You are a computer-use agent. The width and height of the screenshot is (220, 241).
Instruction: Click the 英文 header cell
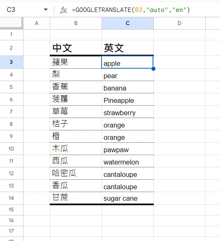pyautogui.click(x=127, y=48)
